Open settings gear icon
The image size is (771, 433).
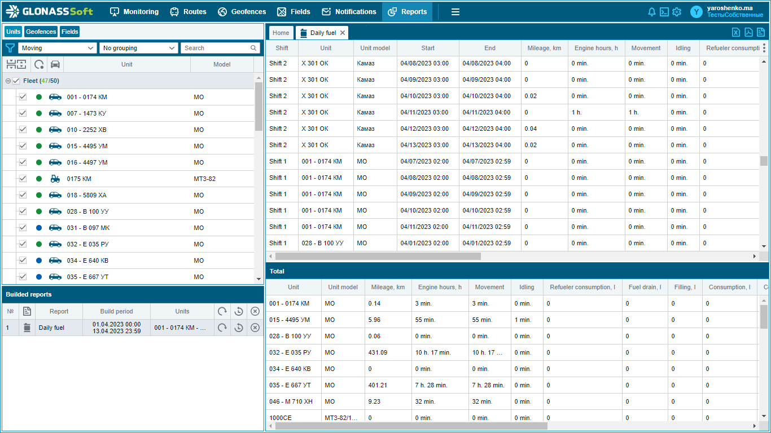click(677, 12)
